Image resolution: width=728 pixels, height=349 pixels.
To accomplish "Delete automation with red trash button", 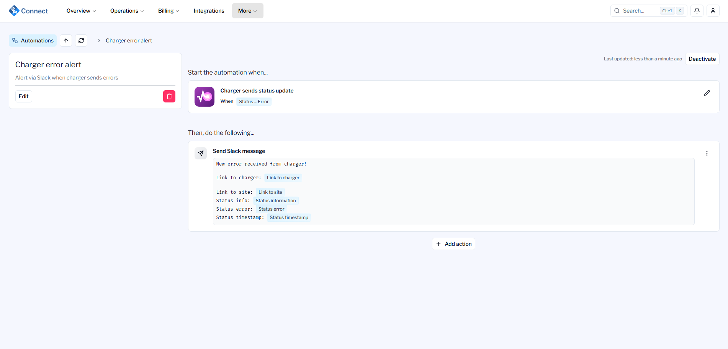I will (169, 96).
